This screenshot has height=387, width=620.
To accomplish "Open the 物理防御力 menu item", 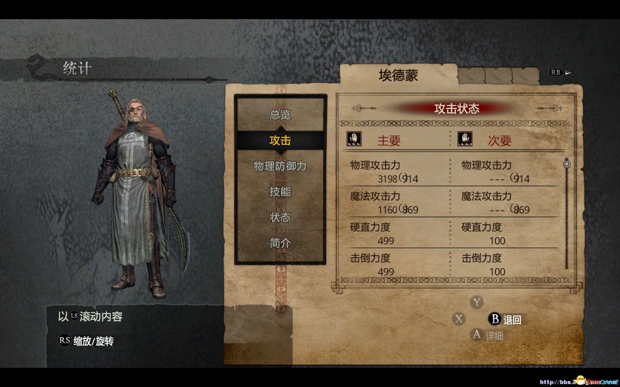I will (x=280, y=166).
